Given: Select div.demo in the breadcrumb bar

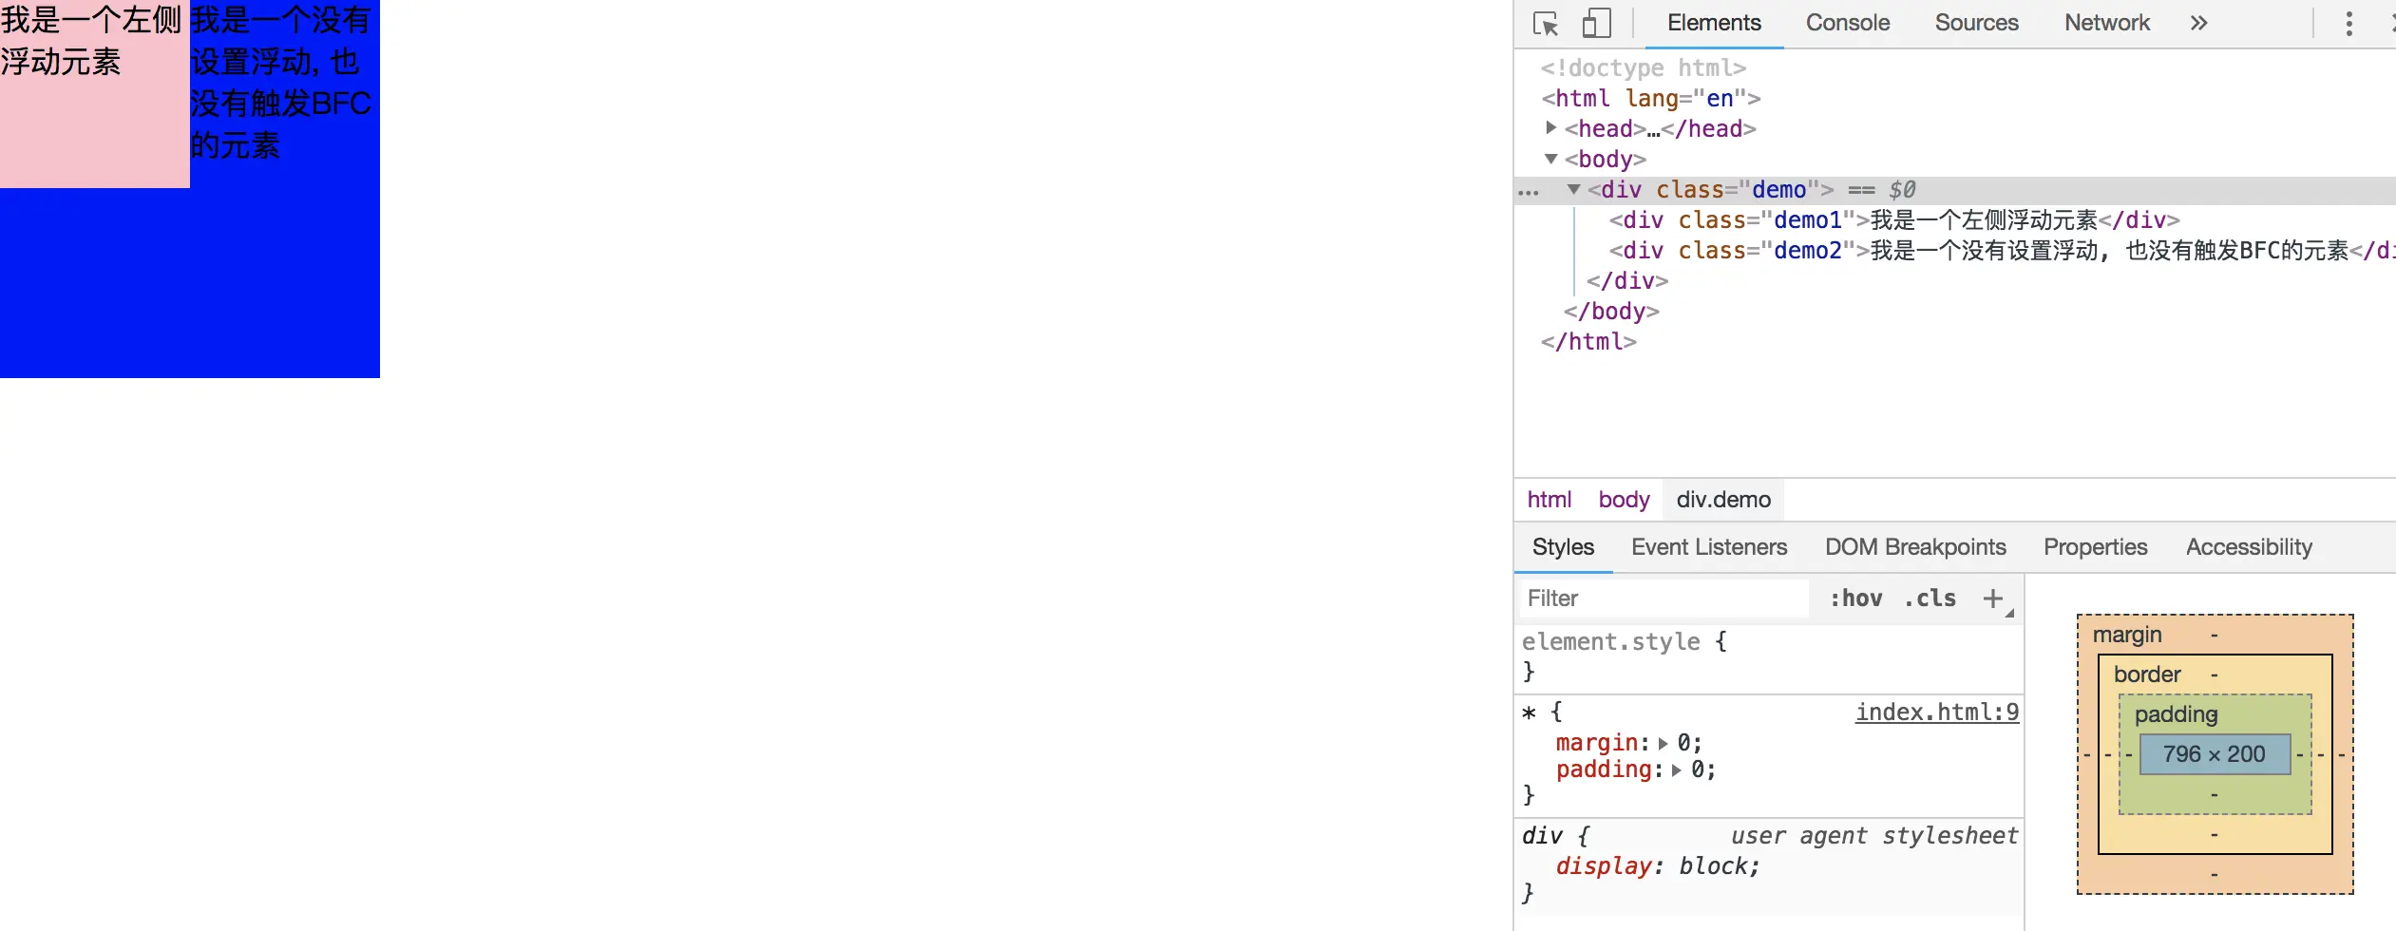Looking at the screenshot, I should point(1723,500).
